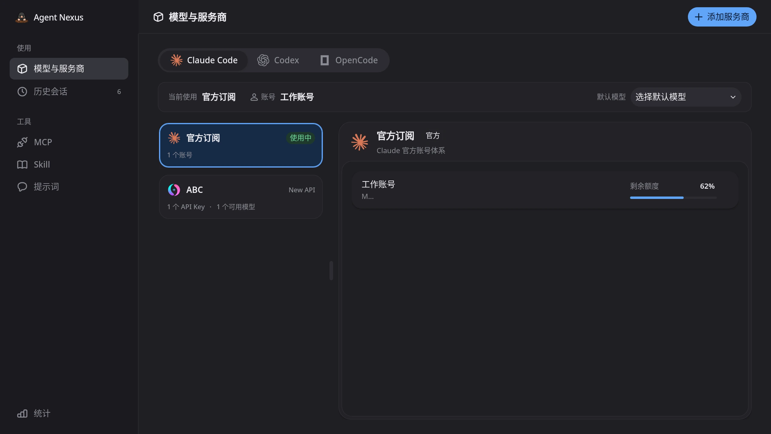Screen dimensions: 771x434
Task: Click the Claude starburst icon in tab
Action: pos(176,60)
